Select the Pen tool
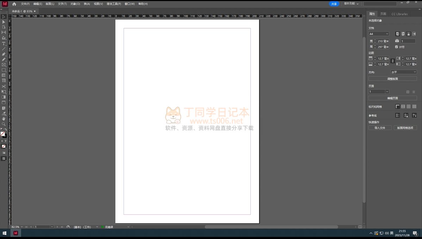The width and height of the screenshot is (422, 239). [x=4, y=54]
